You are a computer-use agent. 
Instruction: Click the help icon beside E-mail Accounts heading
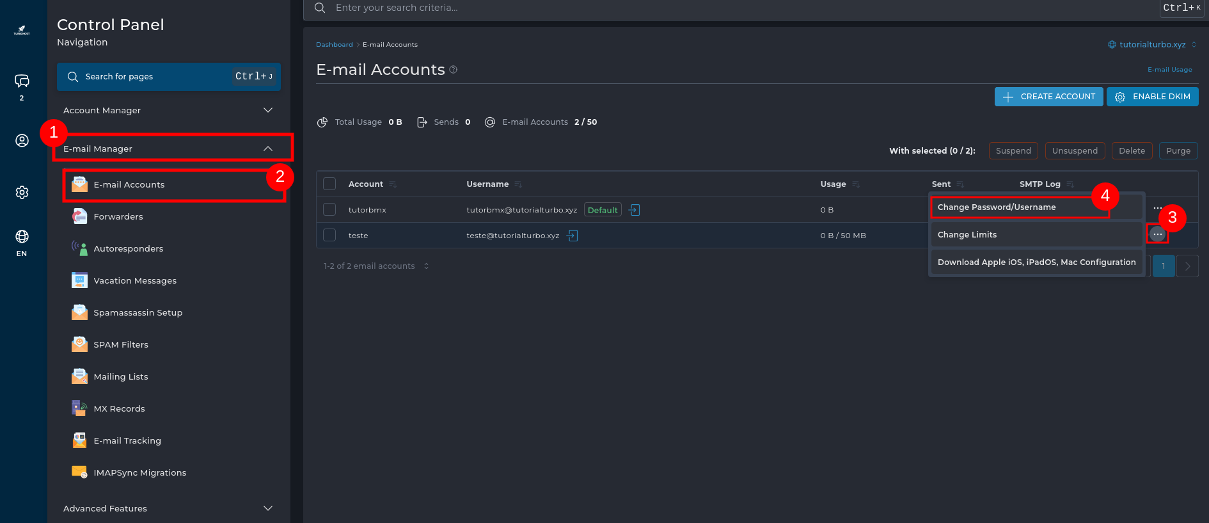click(x=454, y=70)
